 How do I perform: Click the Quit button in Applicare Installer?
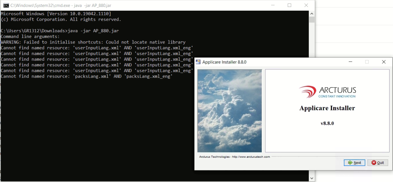(378, 163)
